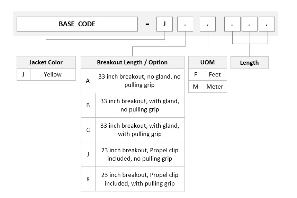Click the M unit code cell
This screenshot has height=198, width=297.
[x=196, y=87]
